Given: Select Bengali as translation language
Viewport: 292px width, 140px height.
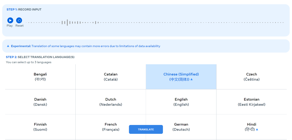Looking at the screenshot, I should point(40,77).
